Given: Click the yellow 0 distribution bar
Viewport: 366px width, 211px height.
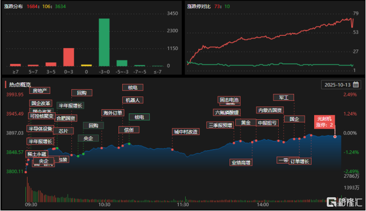Looking at the screenshot, I should pyautogui.click(x=86, y=65).
